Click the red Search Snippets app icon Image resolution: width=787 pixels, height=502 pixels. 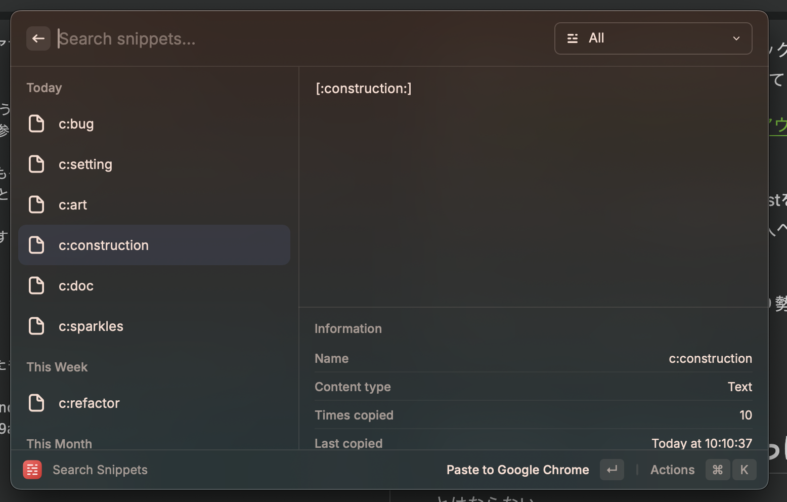point(32,470)
